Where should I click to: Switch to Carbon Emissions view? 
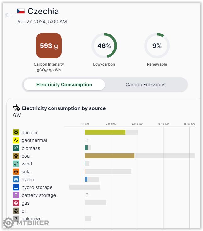pos(145,85)
